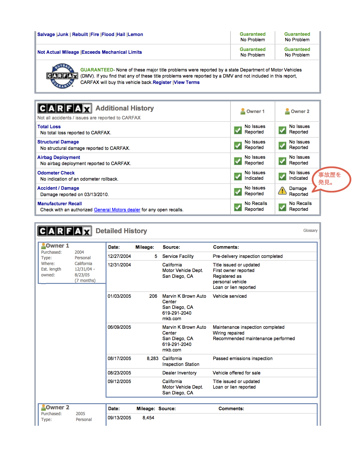The width and height of the screenshot is (353, 457).
Task: Open the Airbag Deployment link
Action: (x=59, y=158)
